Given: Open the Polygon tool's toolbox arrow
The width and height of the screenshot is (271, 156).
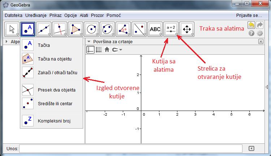Looking at the screenshot, I should (x=81, y=35).
